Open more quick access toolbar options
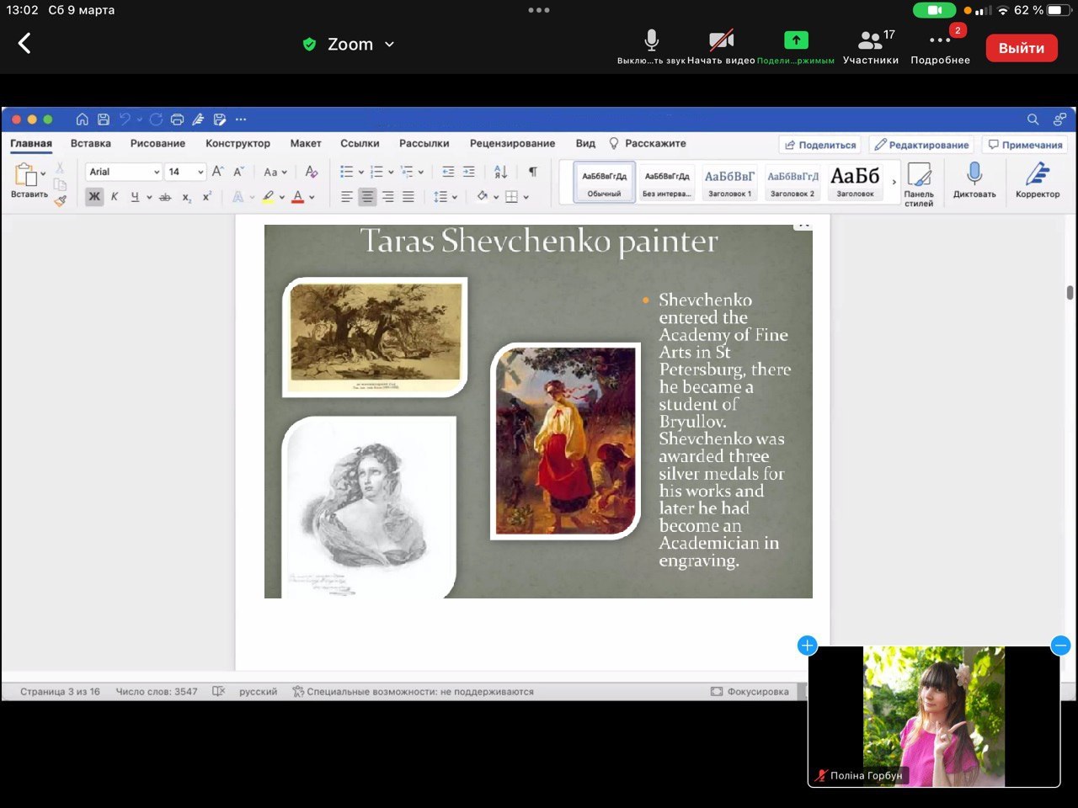Image resolution: width=1078 pixels, height=808 pixels. [x=241, y=120]
